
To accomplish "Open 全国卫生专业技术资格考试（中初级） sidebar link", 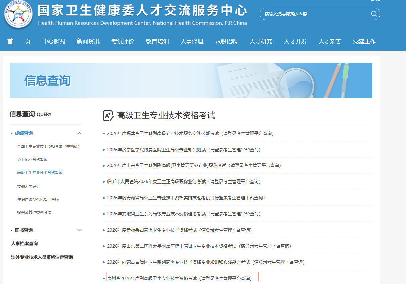I will 48,146.
